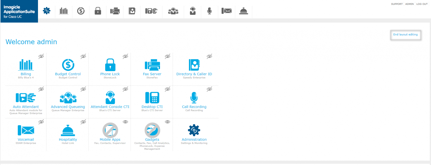Toggle visibility of the Budget Control tile
Viewport: 431px width, 165px height.
[x=83, y=56]
